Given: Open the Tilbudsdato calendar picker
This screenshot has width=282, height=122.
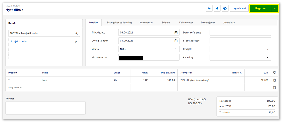Looking at the screenshot, I should click(x=176, y=32).
